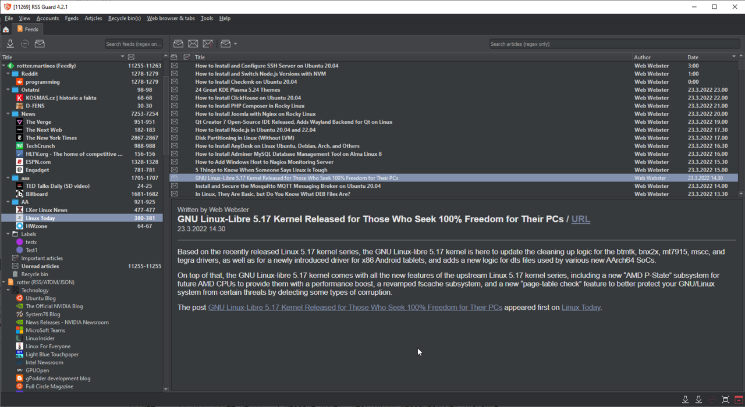The image size is (745, 407).
Task: Open the GNU Linux-Libre link in post footer
Action: [x=355, y=307]
